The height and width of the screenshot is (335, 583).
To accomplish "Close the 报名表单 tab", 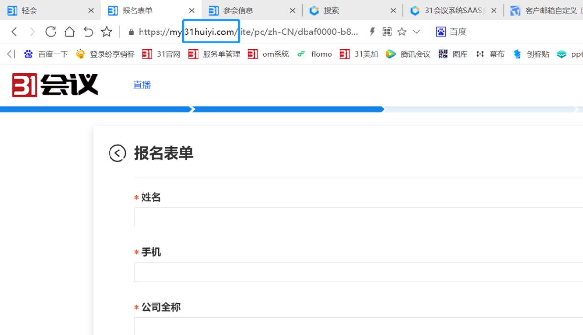I will point(192,11).
